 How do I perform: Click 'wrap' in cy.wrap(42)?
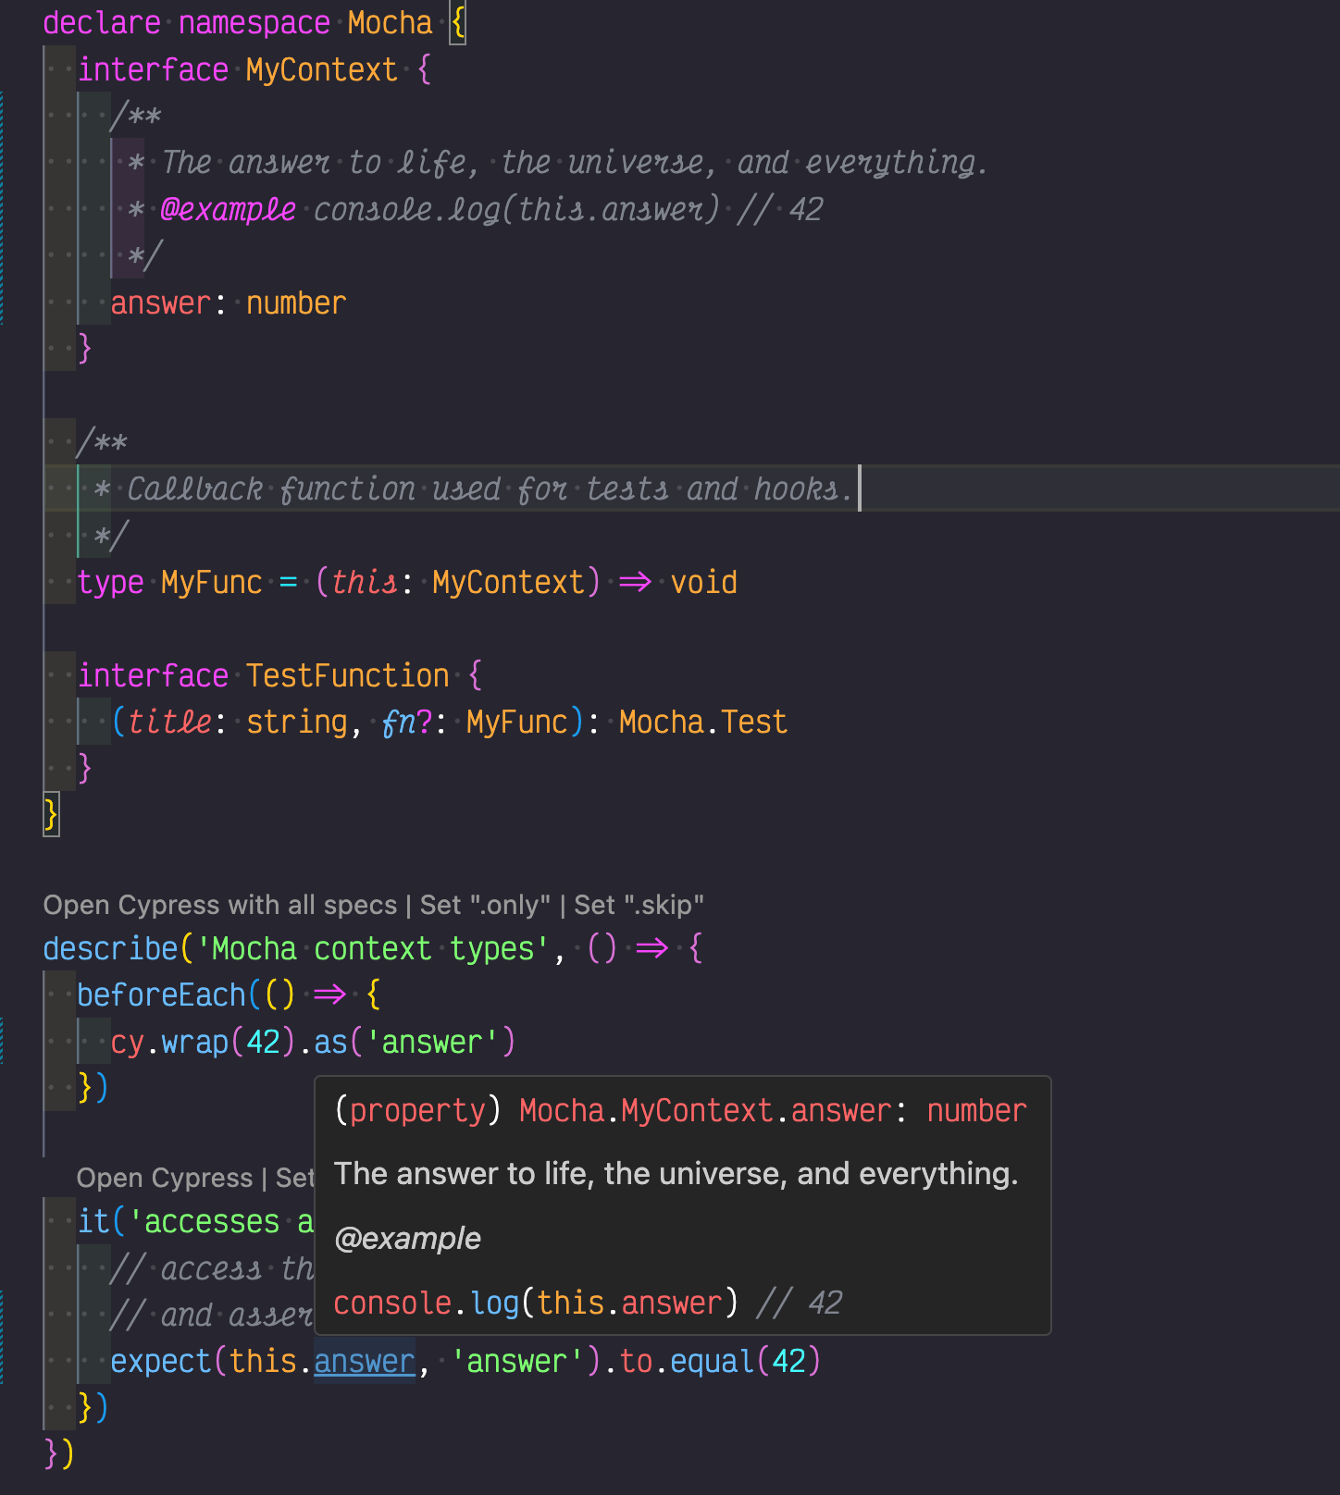coord(195,1043)
